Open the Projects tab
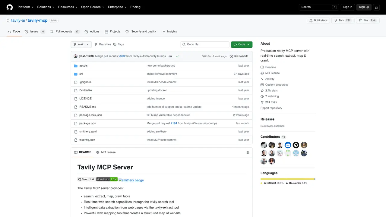 (x=112, y=32)
